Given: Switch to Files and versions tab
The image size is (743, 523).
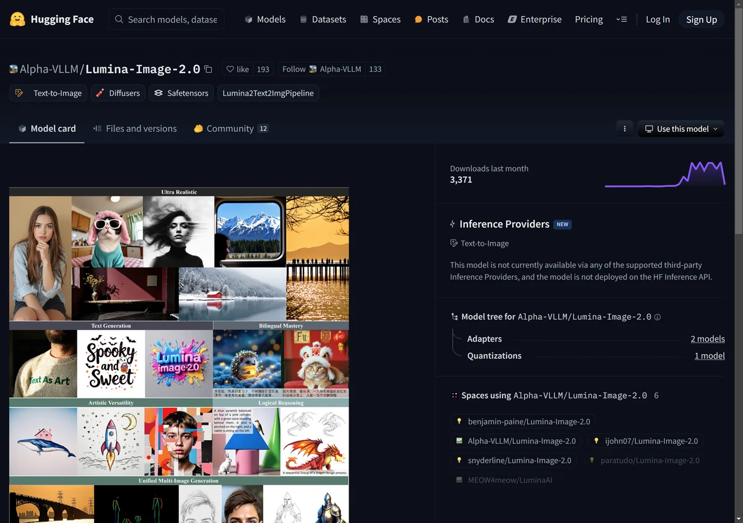Looking at the screenshot, I should point(135,129).
